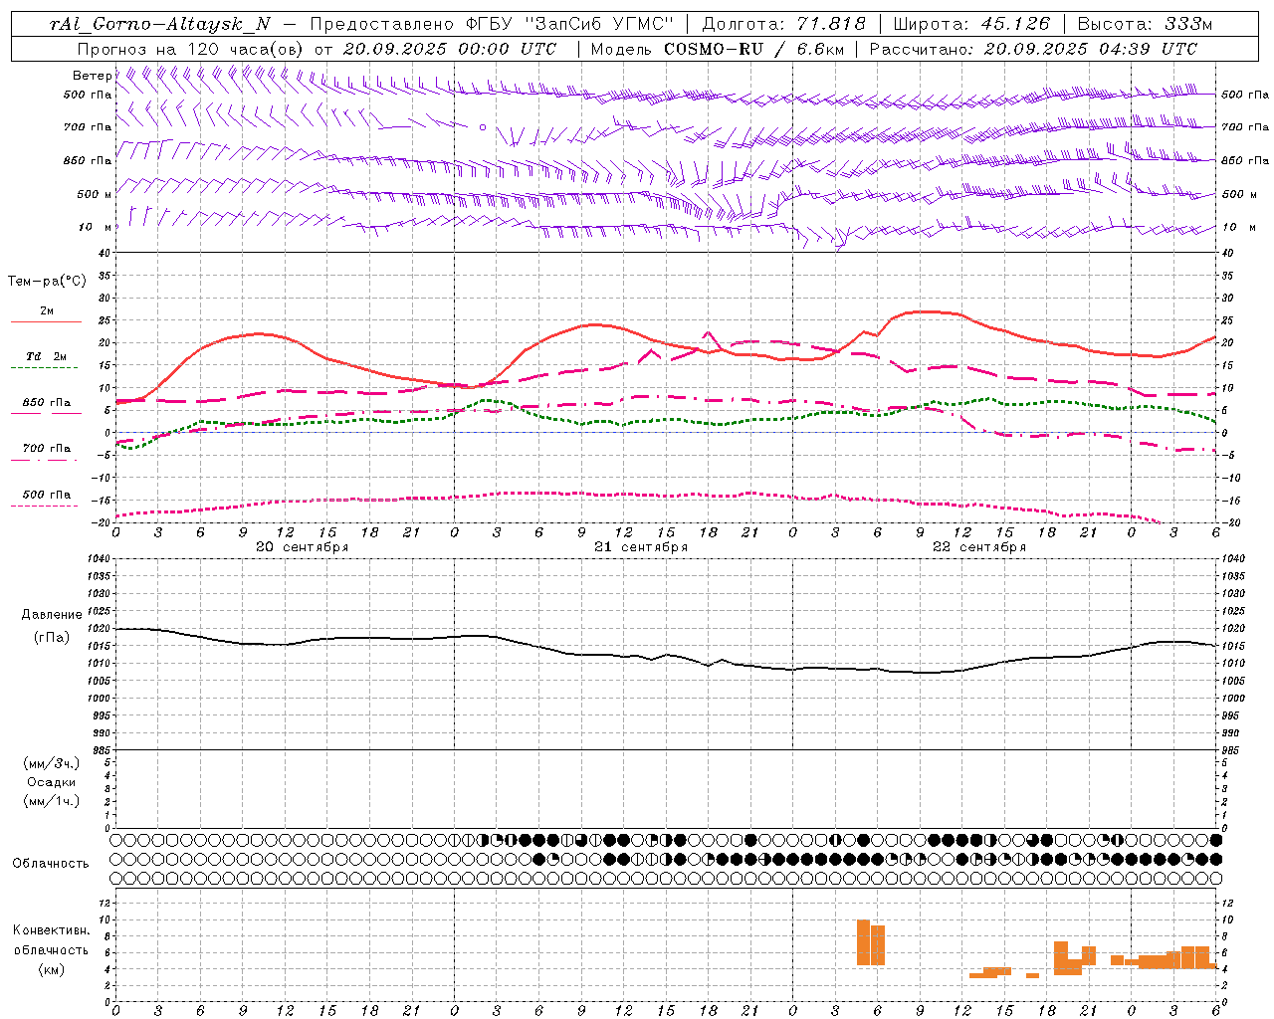
Task: Click the (мм/1ч.) precipitation unit label
Action: pos(52,801)
